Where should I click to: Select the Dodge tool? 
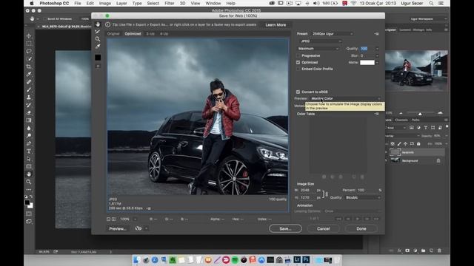pyautogui.click(x=29, y=136)
